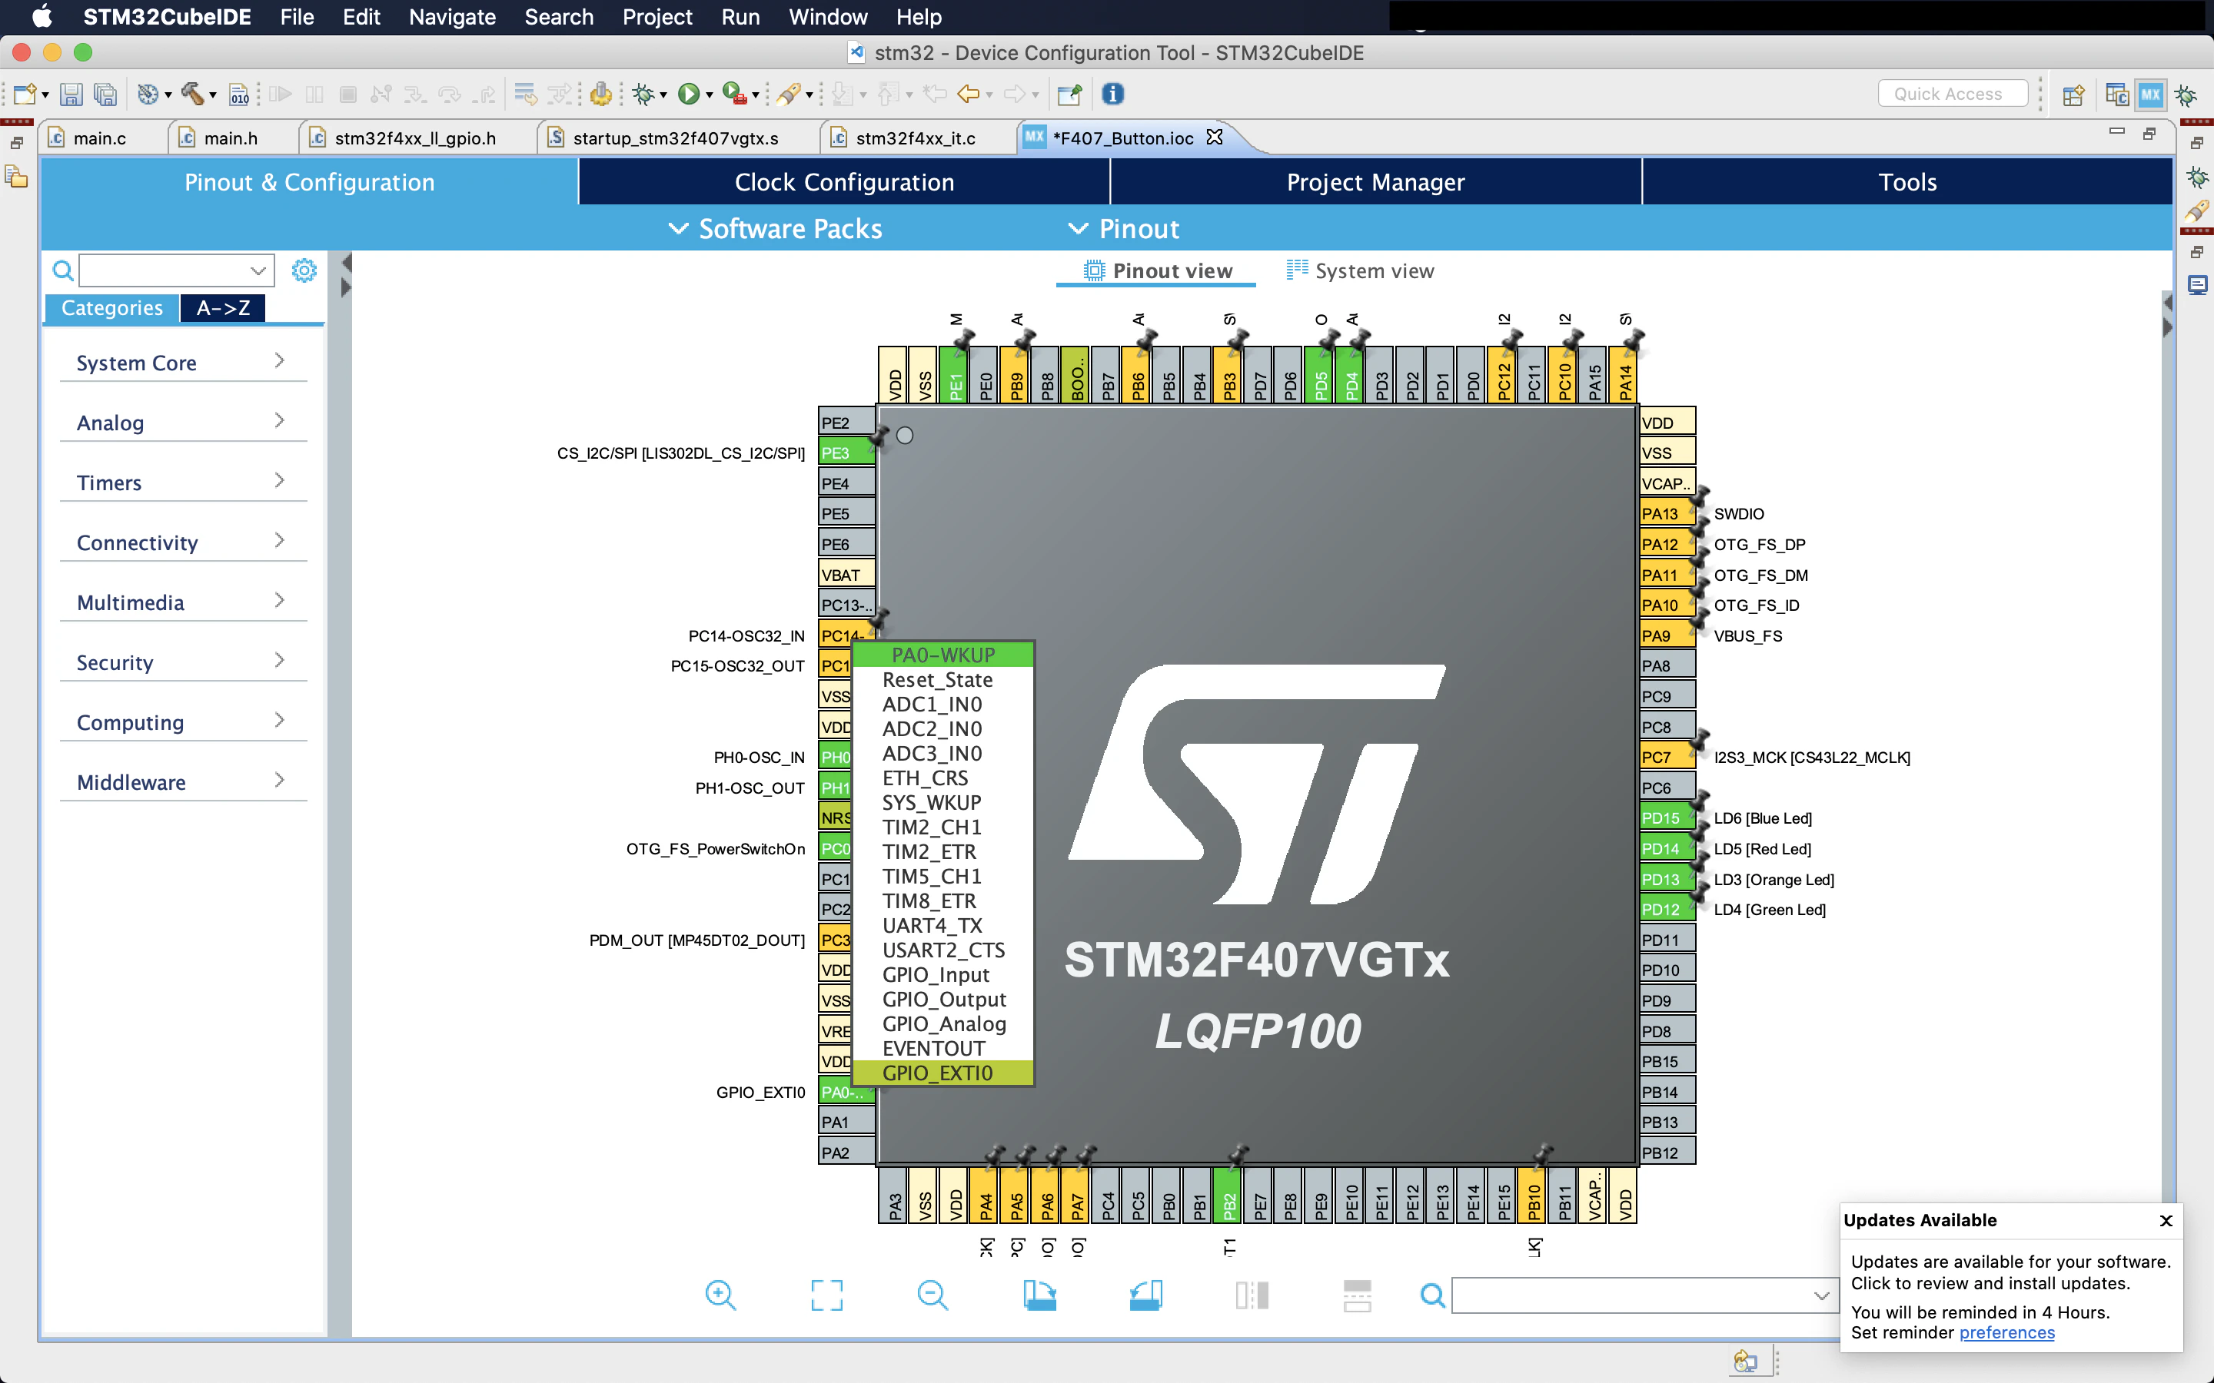Viewport: 2214px width, 1383px height.
Task: Zoom in on the chip pinout
Action: (x=720, y=1295)
